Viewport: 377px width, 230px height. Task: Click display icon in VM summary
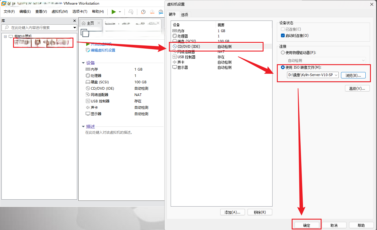[x=88, y=114]
